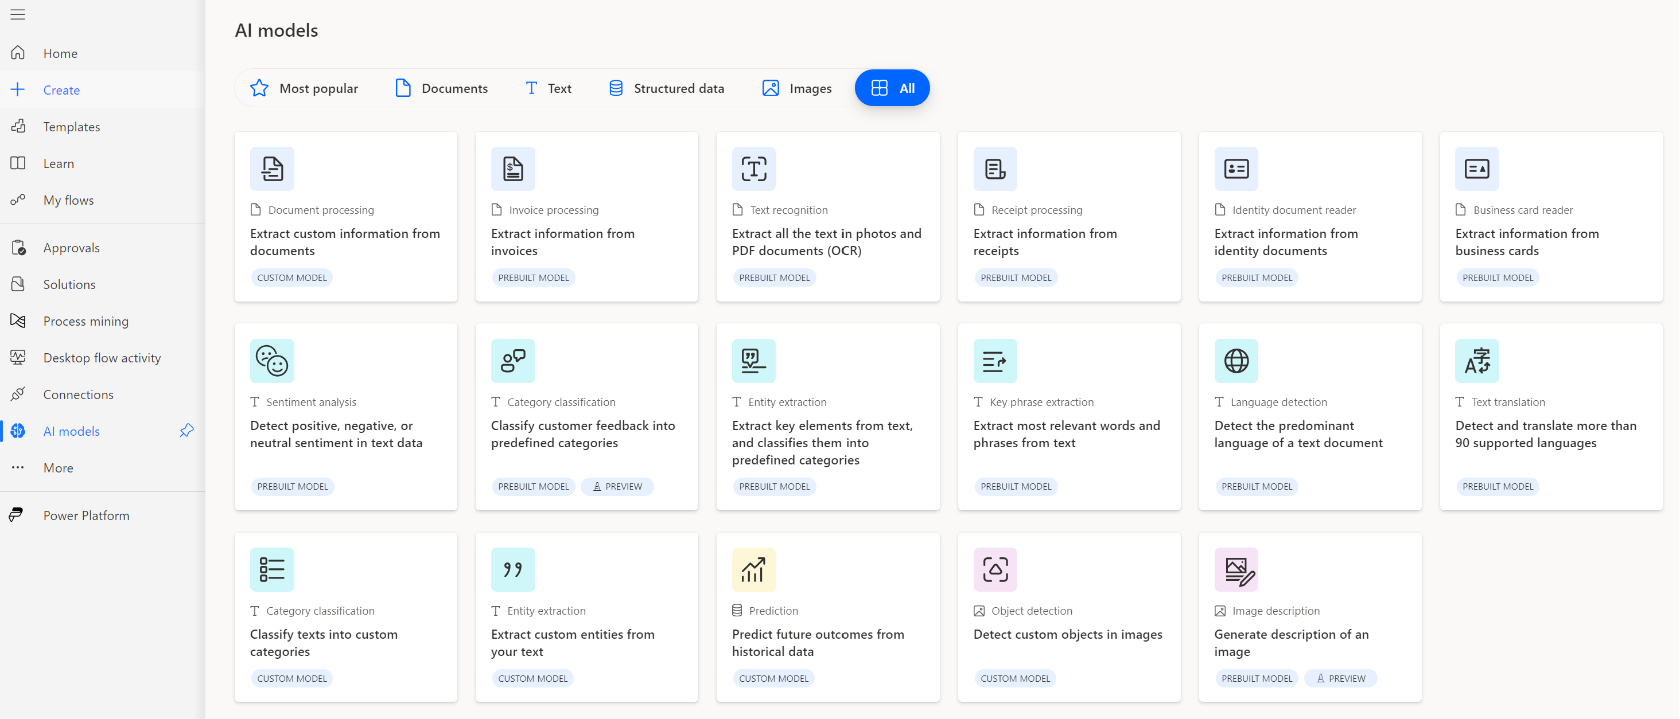The height and width of the screenshot is (719, 1680).
Task: Open the Text category filter
Action: click(x=547, y=88)
